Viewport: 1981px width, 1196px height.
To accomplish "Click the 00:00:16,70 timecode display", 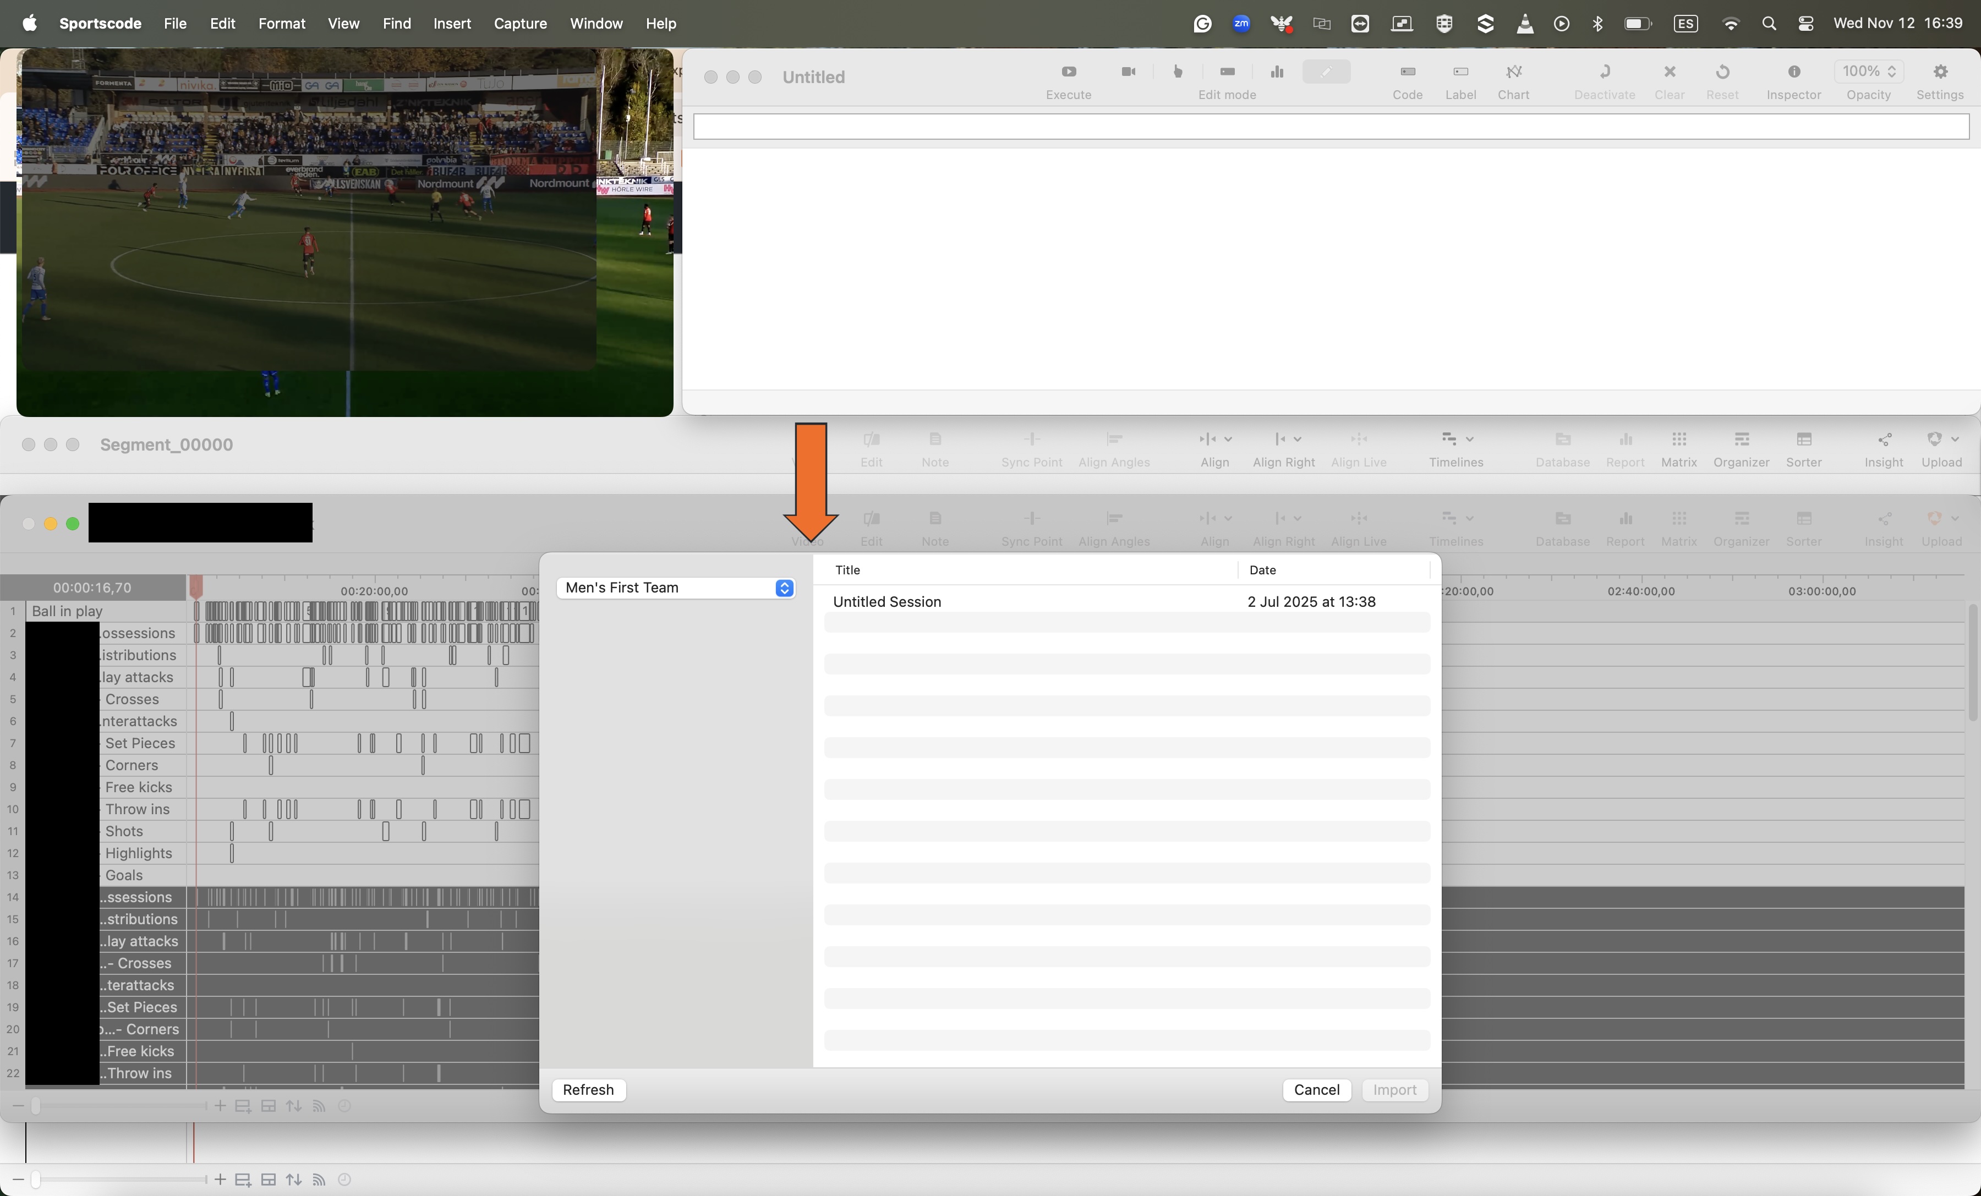I will click(x=92, y=588).
